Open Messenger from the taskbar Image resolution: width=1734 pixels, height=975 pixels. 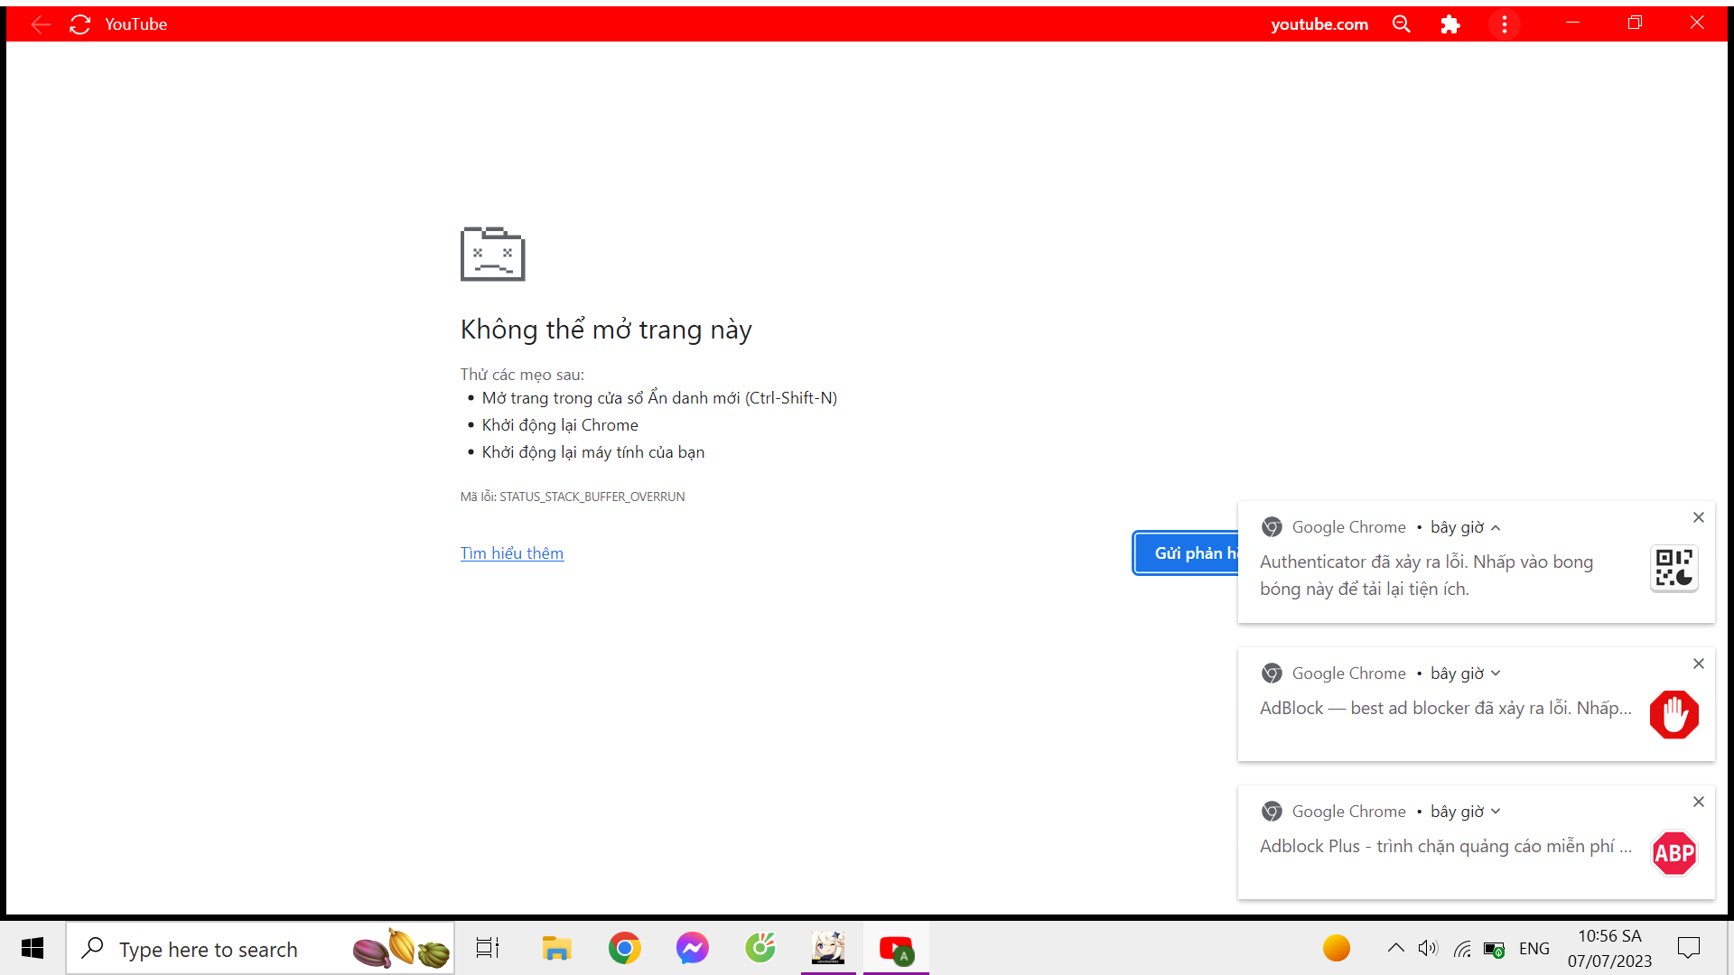click(693, 948)
